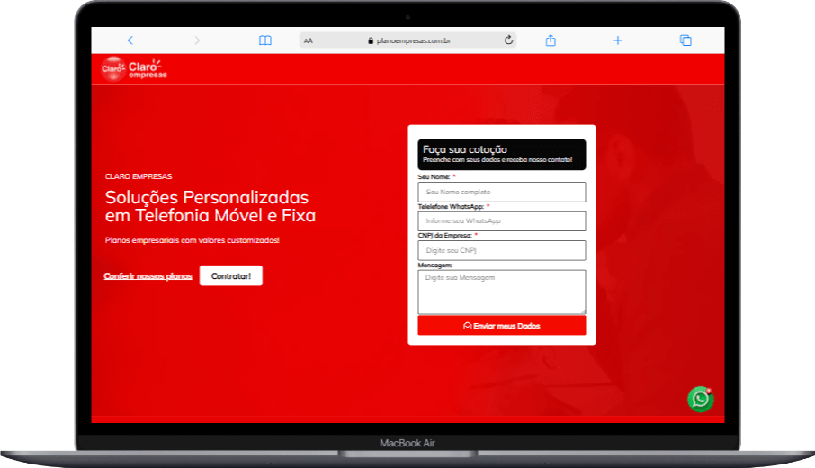This screenshot has height=468, width=815.
Task: Select the "Digite seu CNPJ" input
Action: pyautogui.click(x=501, y=250)
